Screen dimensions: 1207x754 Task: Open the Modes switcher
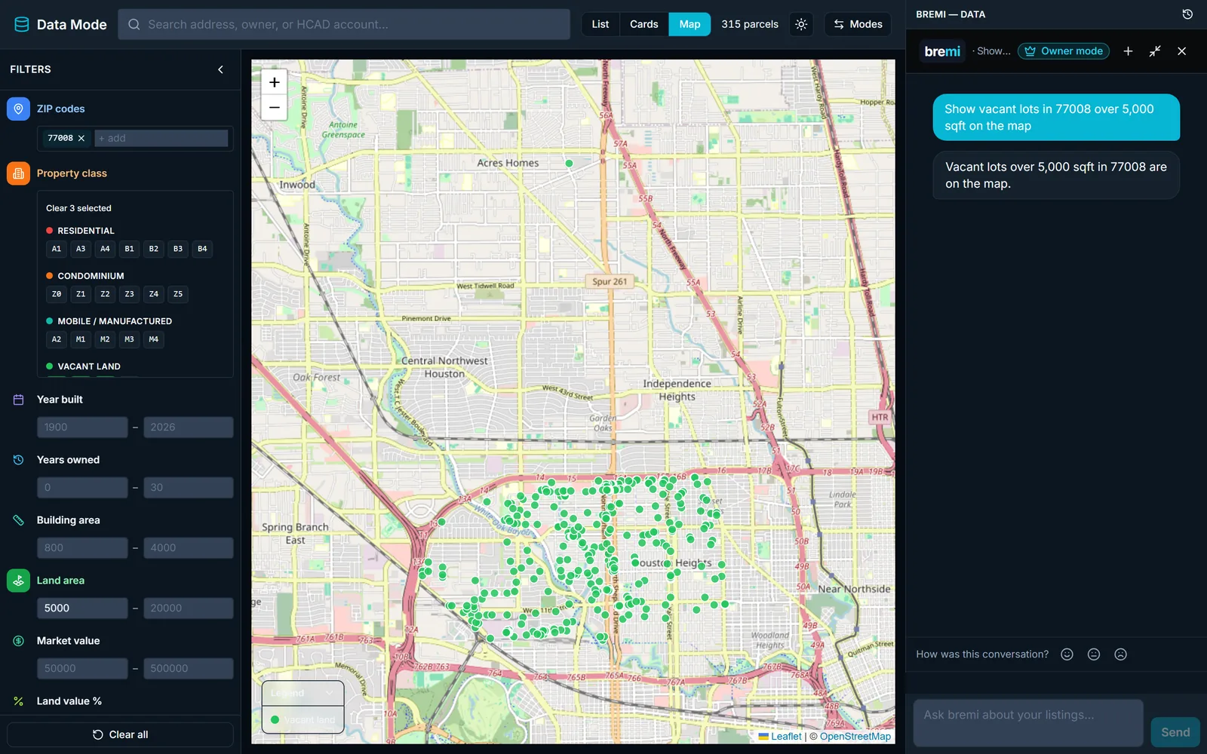858,24
